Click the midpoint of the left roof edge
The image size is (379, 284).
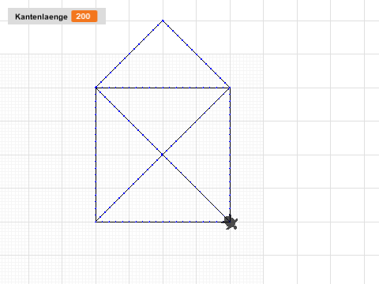point(129,54)
